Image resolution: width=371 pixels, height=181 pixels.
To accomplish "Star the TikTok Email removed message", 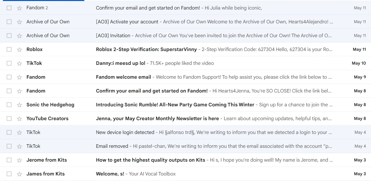I will click(x=19, y=146).
